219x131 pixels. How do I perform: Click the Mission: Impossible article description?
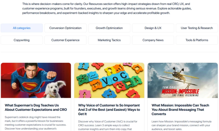click(181, 125)
